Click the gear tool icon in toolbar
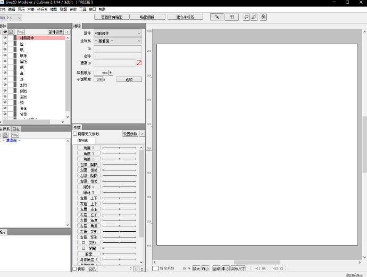 263,17
